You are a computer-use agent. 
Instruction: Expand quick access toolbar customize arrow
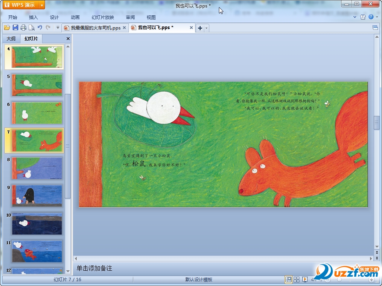point(58,28)
